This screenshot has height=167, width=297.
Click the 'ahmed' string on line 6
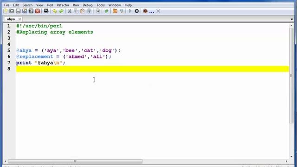coord(76,57)
